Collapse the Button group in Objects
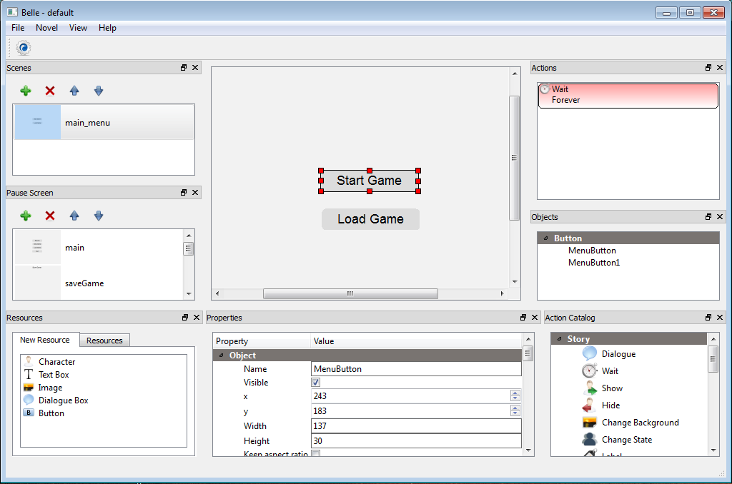 point(546,238)
